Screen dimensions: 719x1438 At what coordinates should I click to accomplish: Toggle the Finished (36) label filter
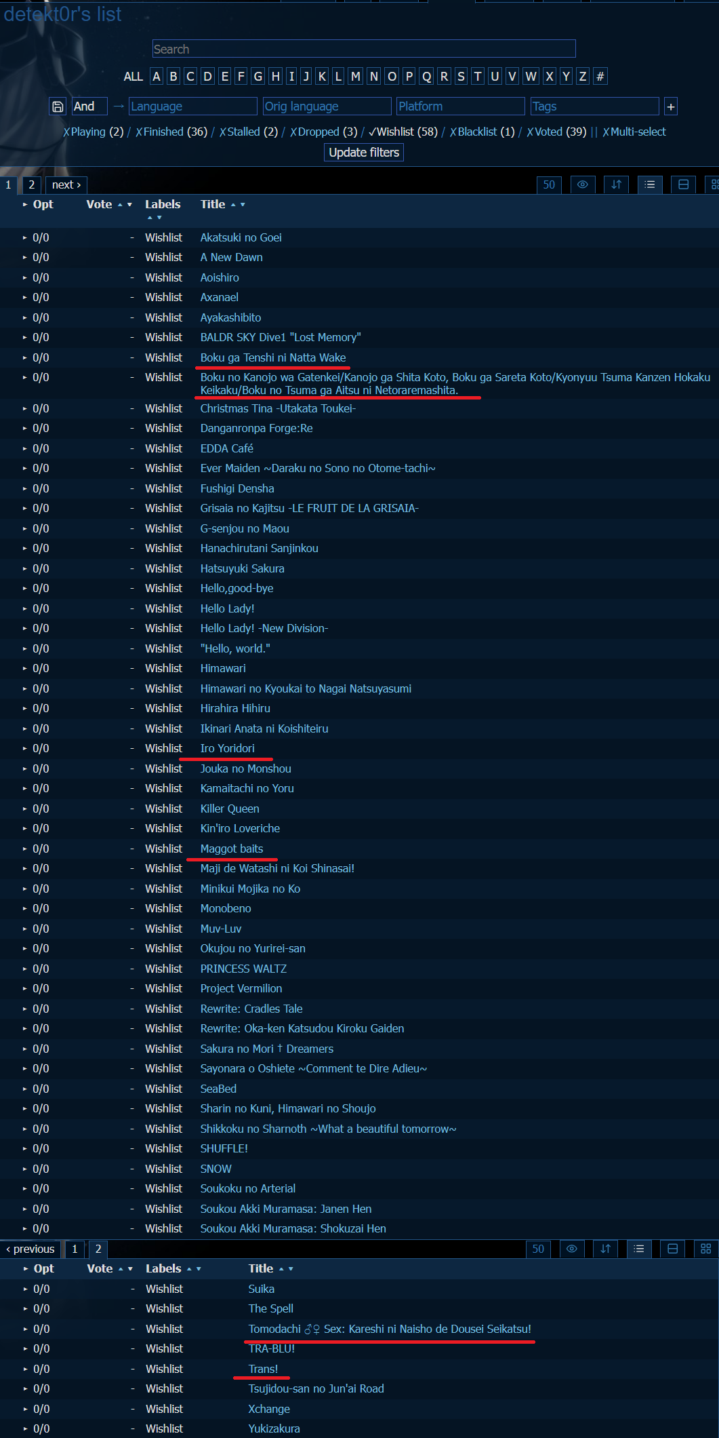point(171,132)
